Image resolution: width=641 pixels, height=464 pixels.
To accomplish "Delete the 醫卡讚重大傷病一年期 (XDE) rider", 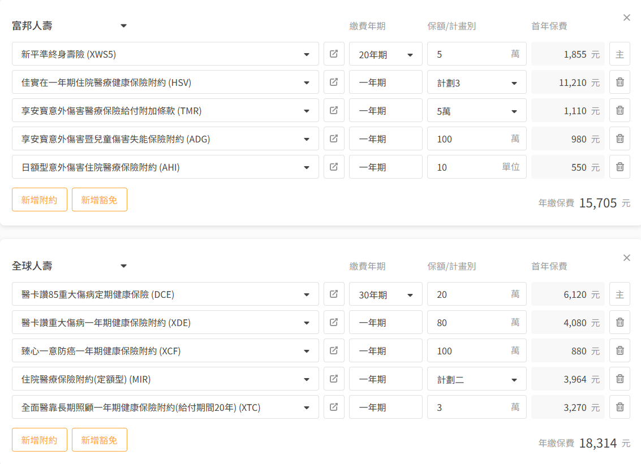I will 620,323.
